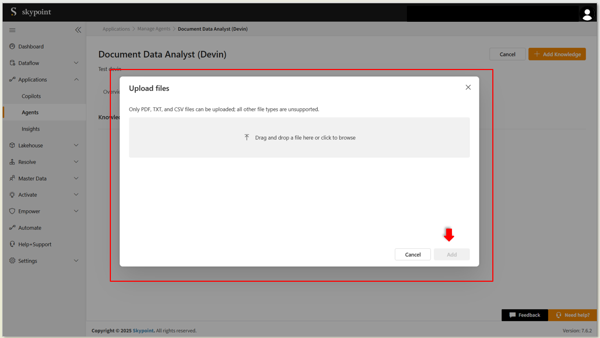Click the drag and drop upload area
600x338 pixels.
[x=299, y=137]
